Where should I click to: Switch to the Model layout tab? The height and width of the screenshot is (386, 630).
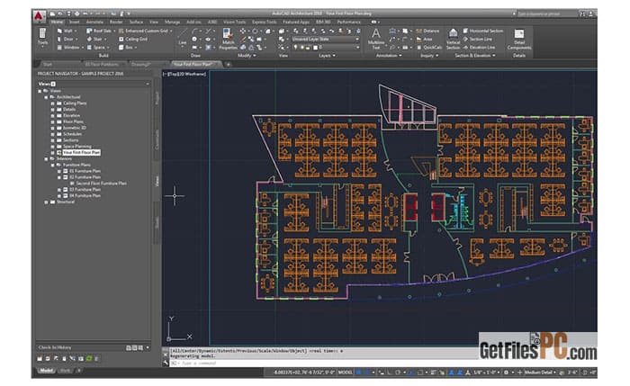pyautogui.click(x=47, y=371)
